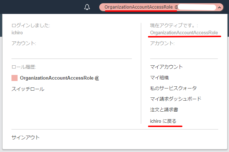This screenshot has width=229, height=152.
Task: Click the active OrganizationAccountAccessRole role name text
Action: tap(184, 32)
